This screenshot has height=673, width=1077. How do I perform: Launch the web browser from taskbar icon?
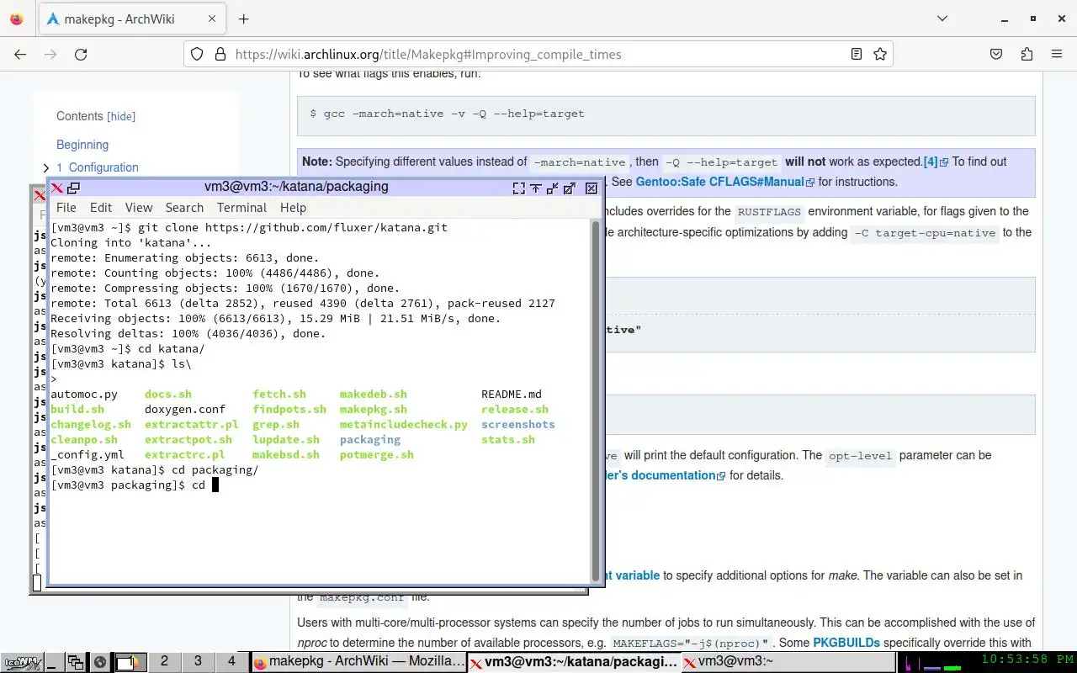pyautogui.click(x=98, y=662)
